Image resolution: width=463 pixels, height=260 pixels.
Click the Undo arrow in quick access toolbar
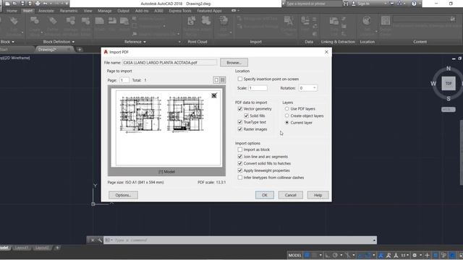[45, 4]
